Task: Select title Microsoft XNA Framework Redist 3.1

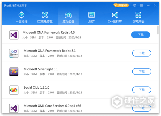Action: (50, 51)
